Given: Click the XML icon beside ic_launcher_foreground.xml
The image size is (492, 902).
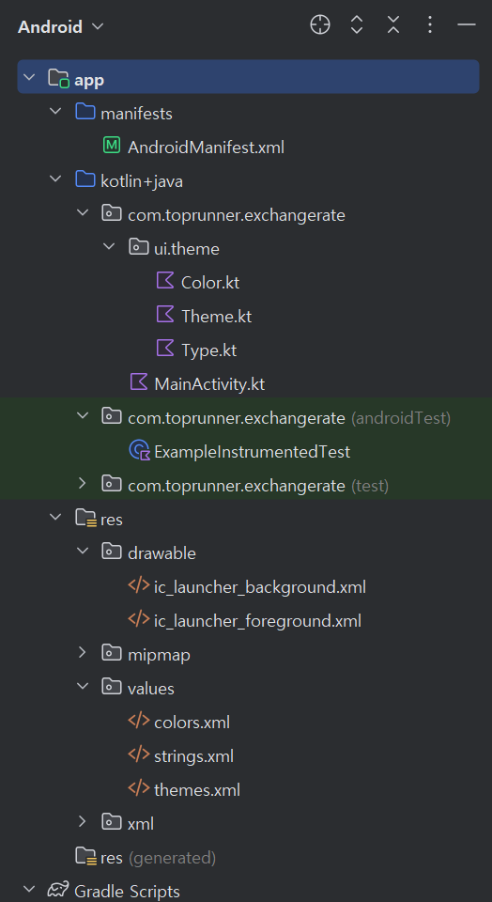Looking at the screenshot, I should pos(139,619).
